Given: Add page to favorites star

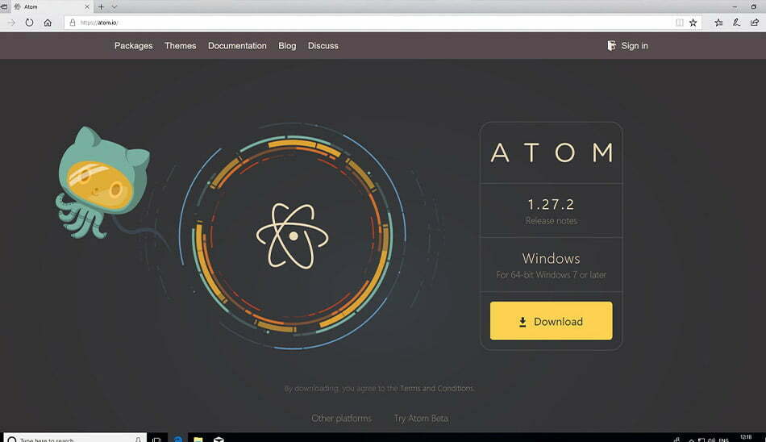Looking at the screenshot, I should point(693,23).
